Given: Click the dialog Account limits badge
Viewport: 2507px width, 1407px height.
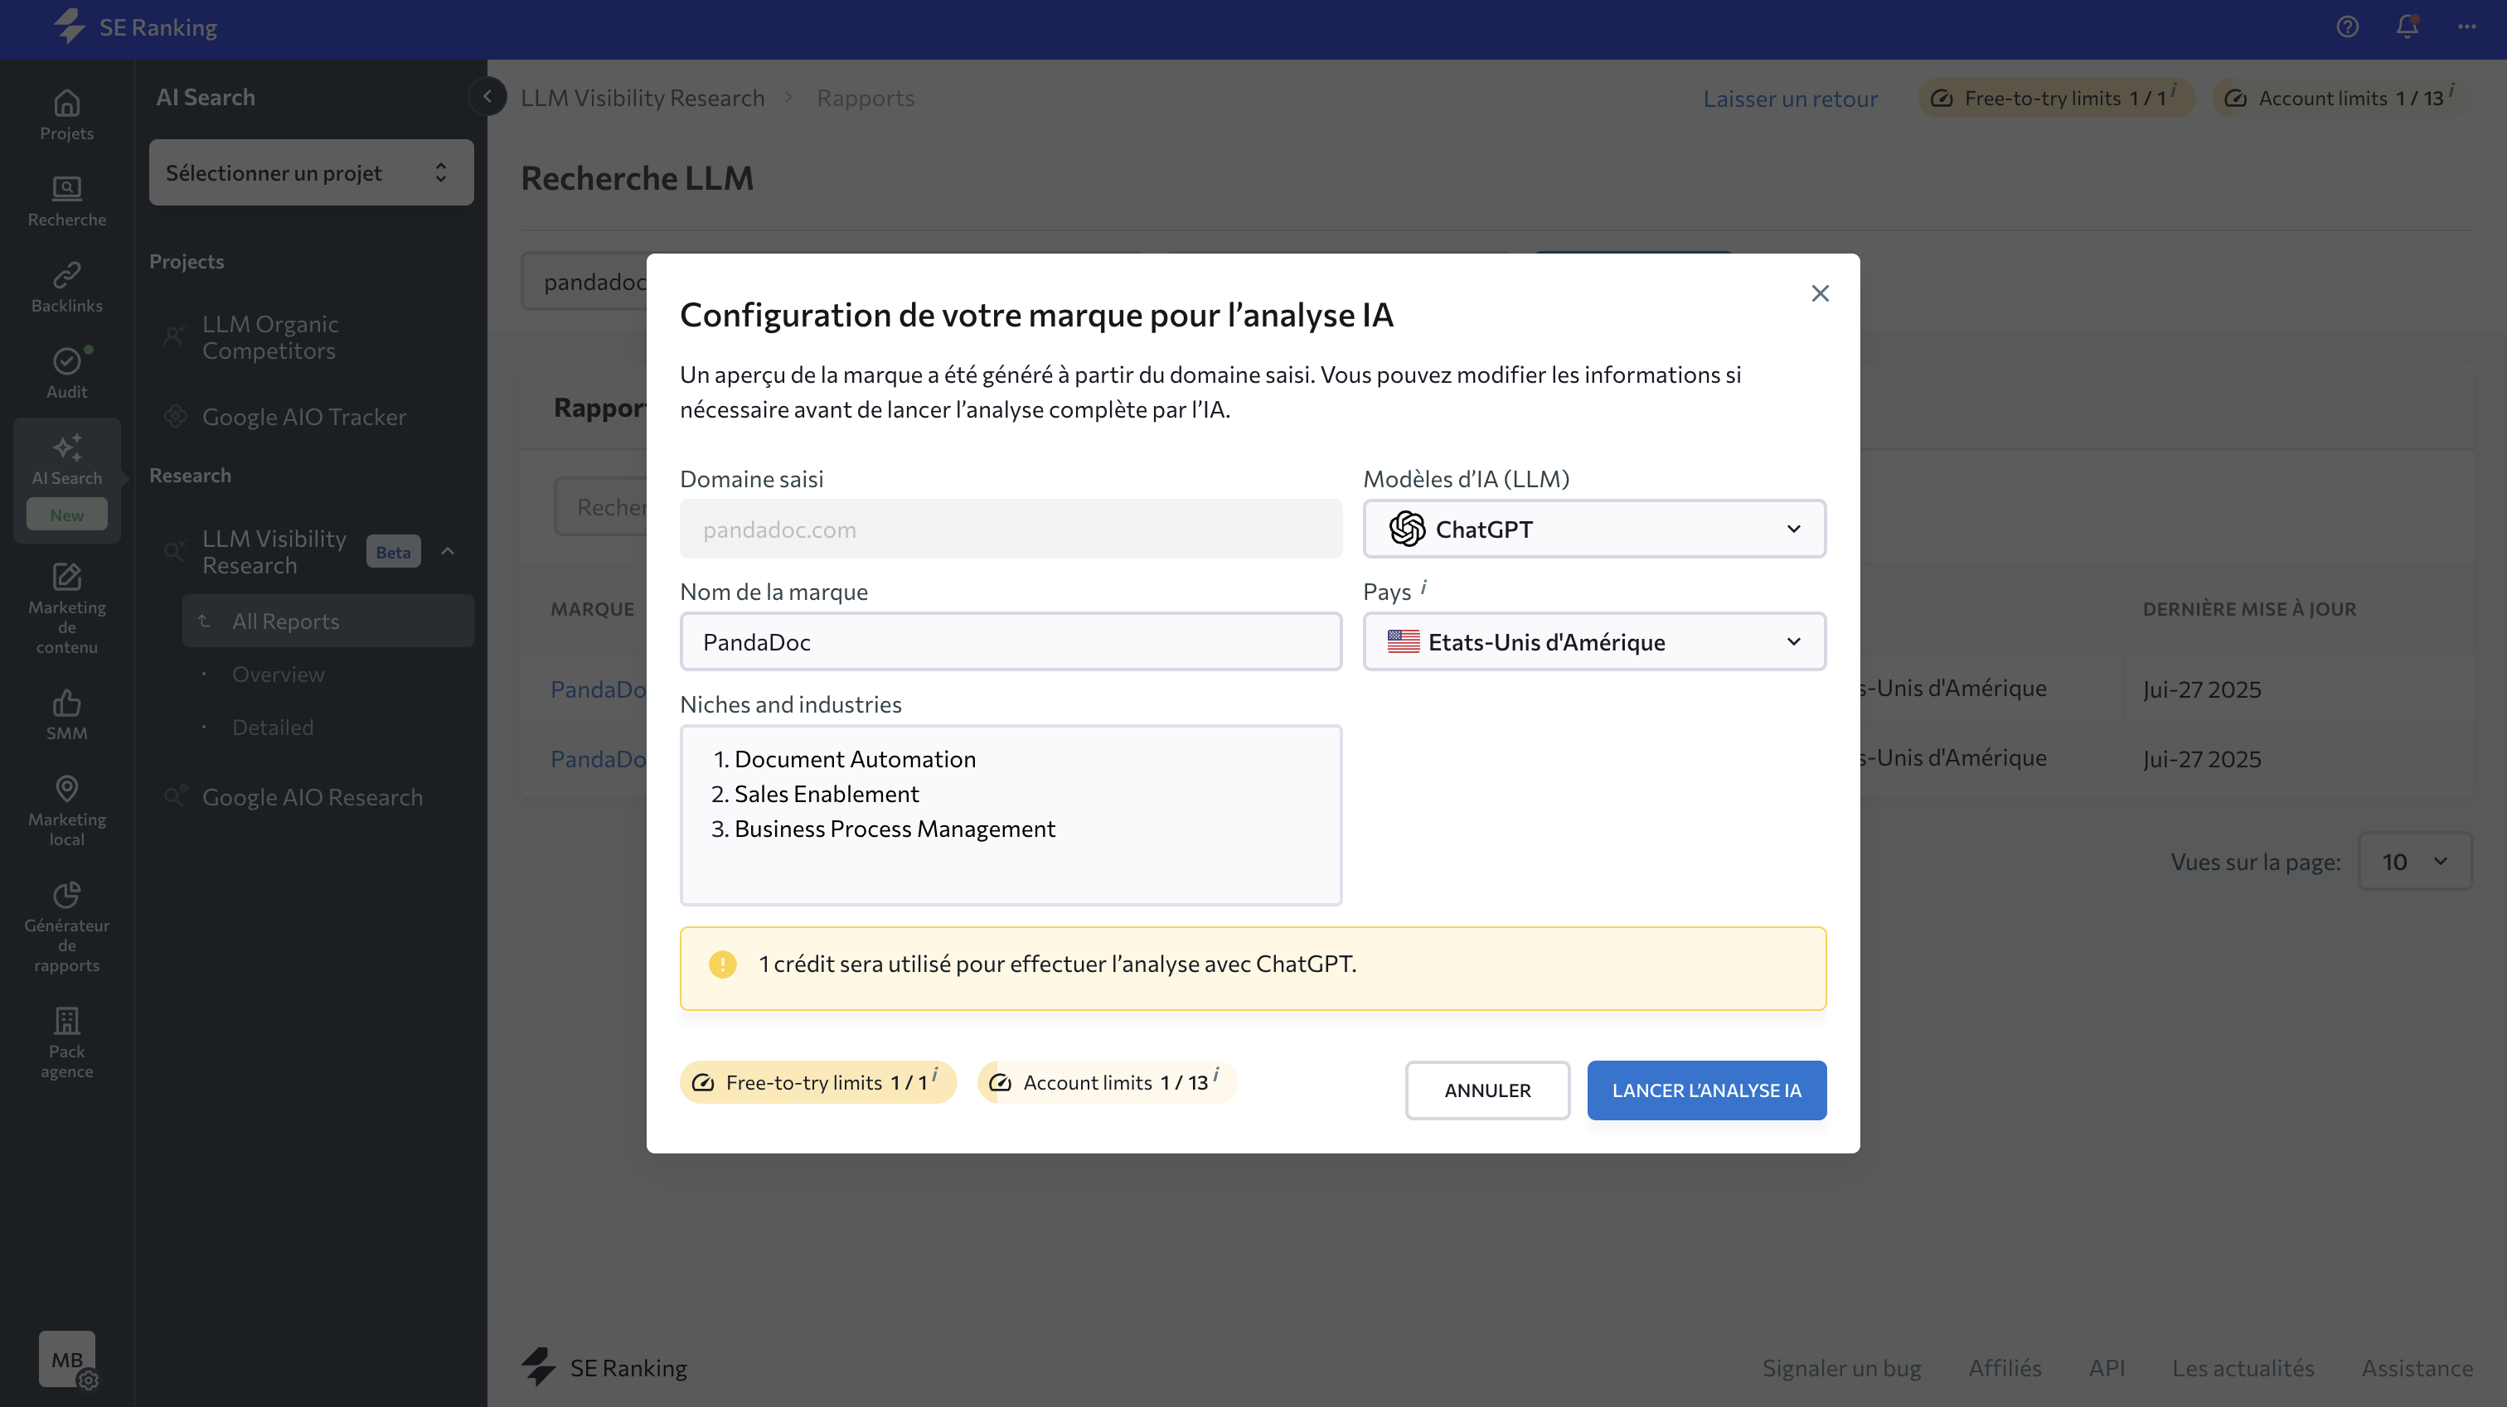Looking at the screenshot, I should click(x=1107, y=1082).
